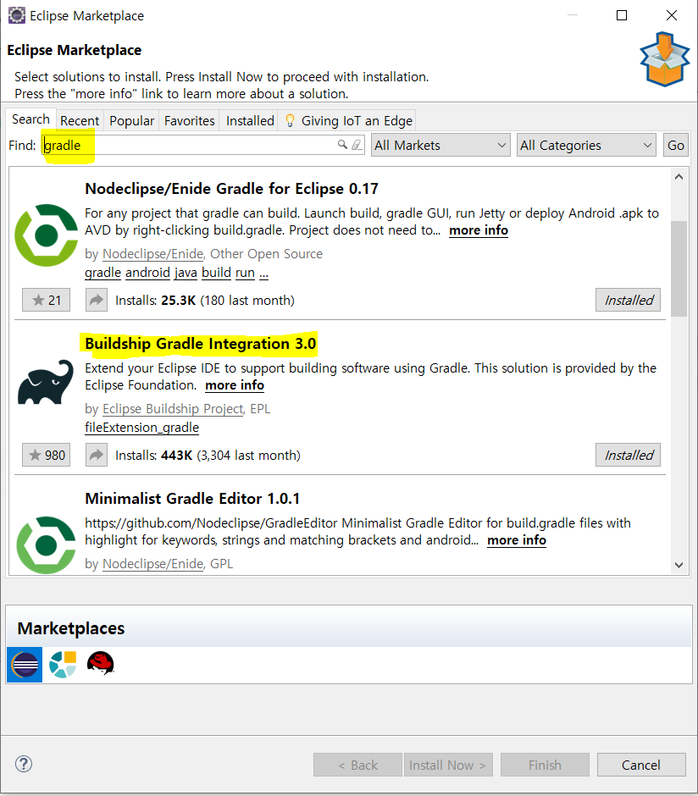This screenshot has width=698, height=796.
Task: Select the second multicolored marketplace icon
Action: coord(63,665)
